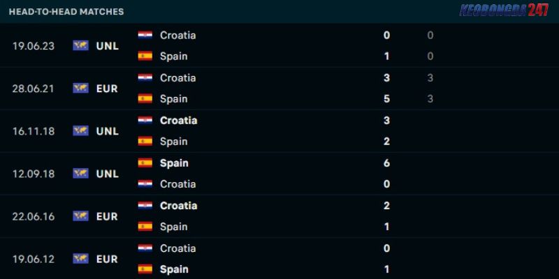Click the competition icon beside 28.06.21 EUR
Screen dimensions: 559x279
coord(81,88)
